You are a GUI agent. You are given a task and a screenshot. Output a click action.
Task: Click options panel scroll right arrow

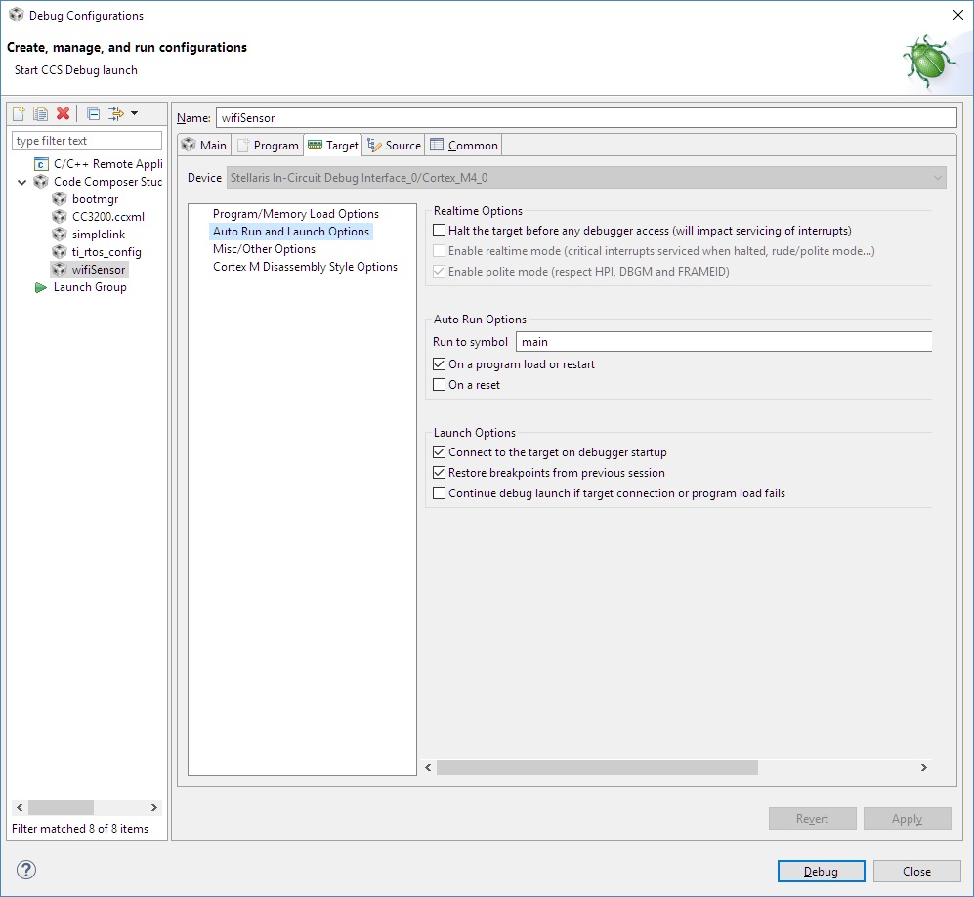pos(923,768)
